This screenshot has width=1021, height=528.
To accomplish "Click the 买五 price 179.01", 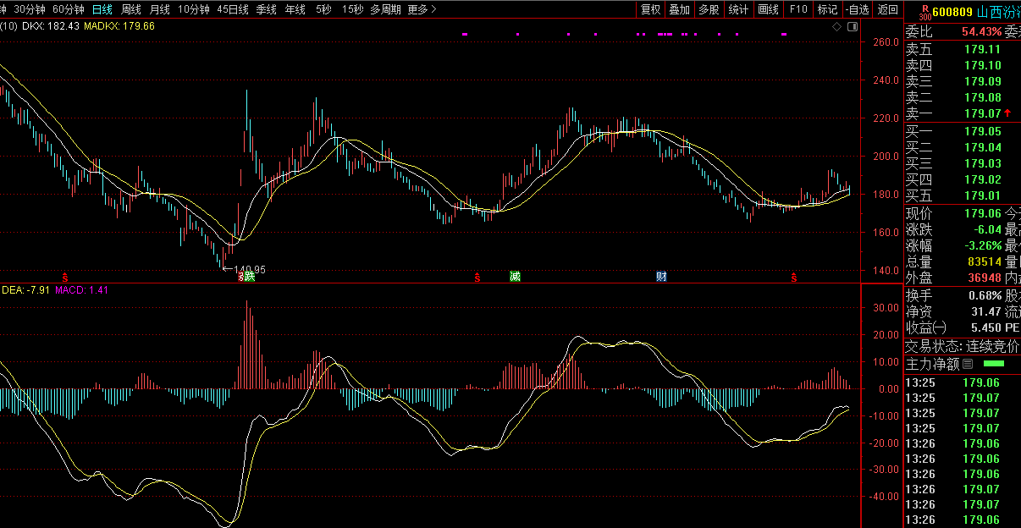I will coord(982,195).
